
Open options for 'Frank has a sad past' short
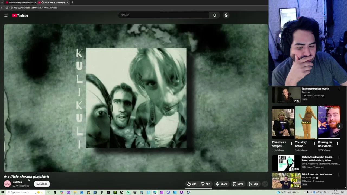(x=291, y=144)
